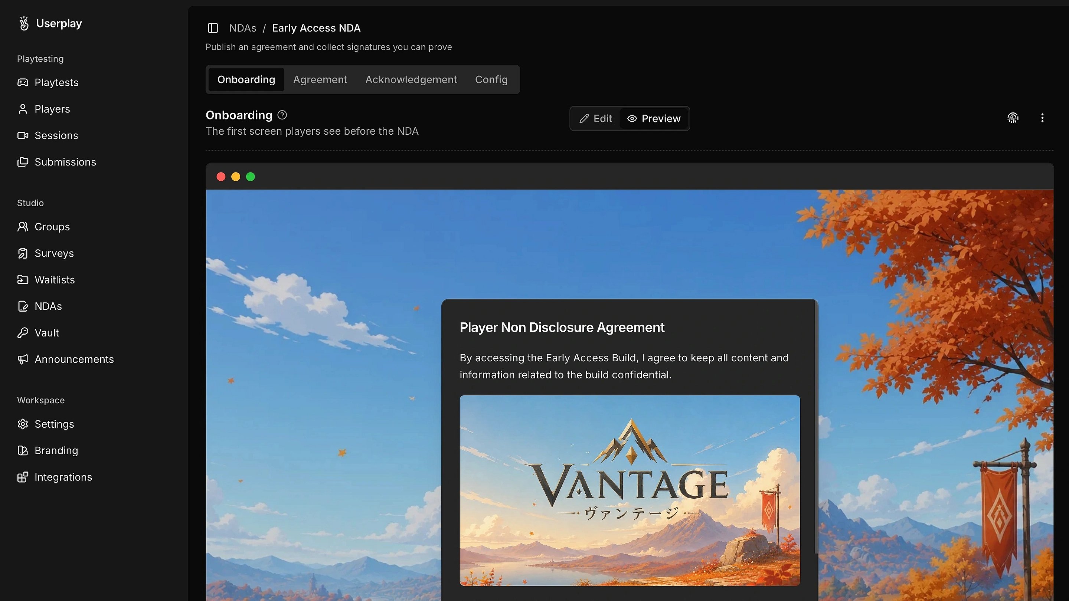
Task: Click the Userplay logo icon
Action: (x=24, y=23)
